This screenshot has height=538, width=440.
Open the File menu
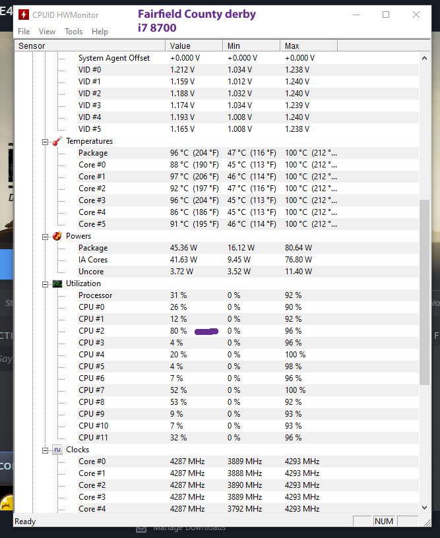[x=24, y=32]
